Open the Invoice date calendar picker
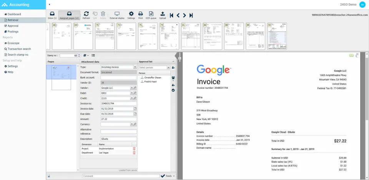Viewport: 369px width, 180px height. coord(135,108)
